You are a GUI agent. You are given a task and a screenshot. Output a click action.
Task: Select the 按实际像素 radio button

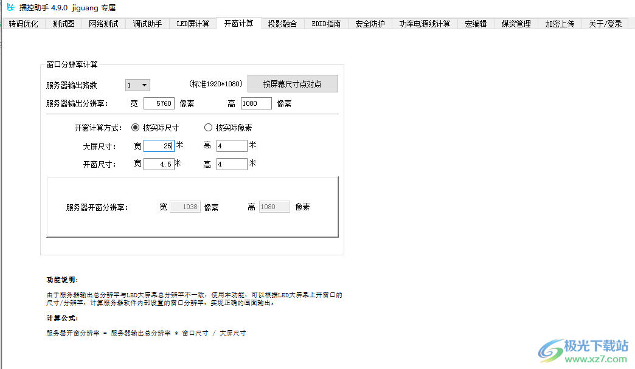(x=208, y=127)
